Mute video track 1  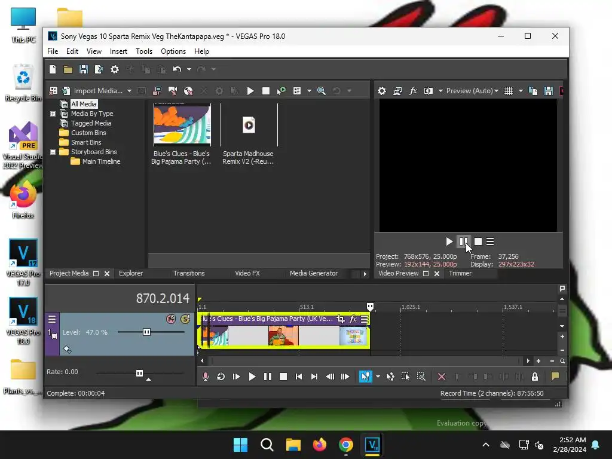pos(171,319)
